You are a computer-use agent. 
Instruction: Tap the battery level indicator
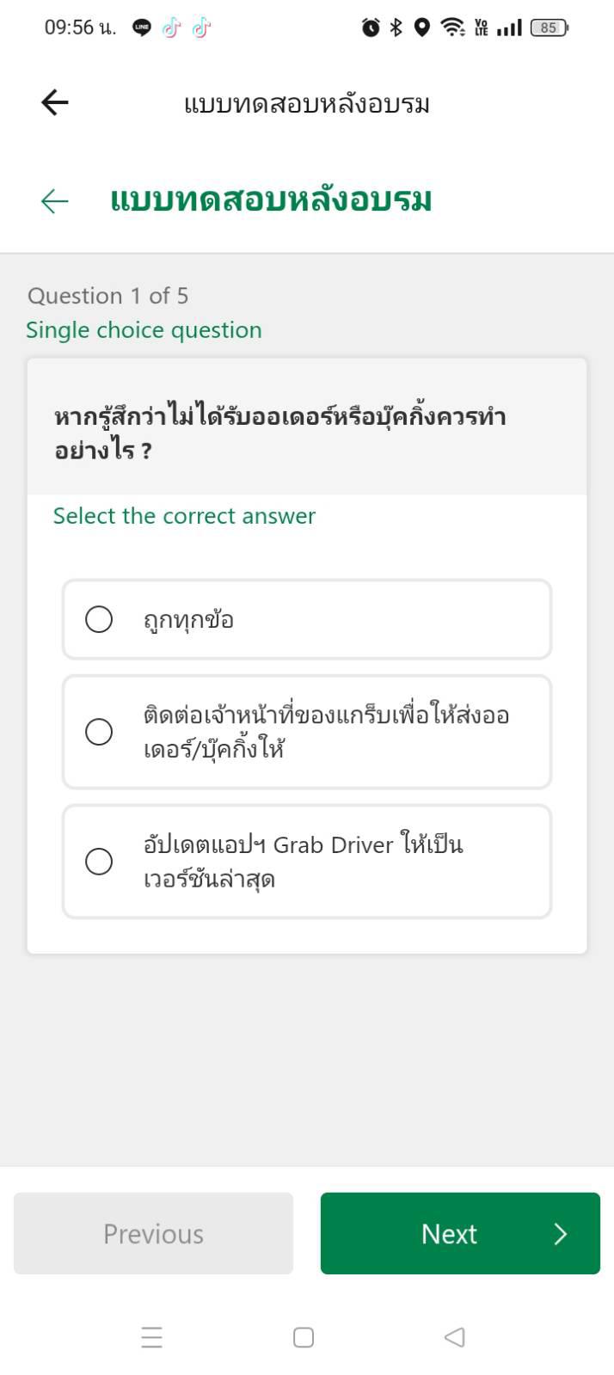550,28
